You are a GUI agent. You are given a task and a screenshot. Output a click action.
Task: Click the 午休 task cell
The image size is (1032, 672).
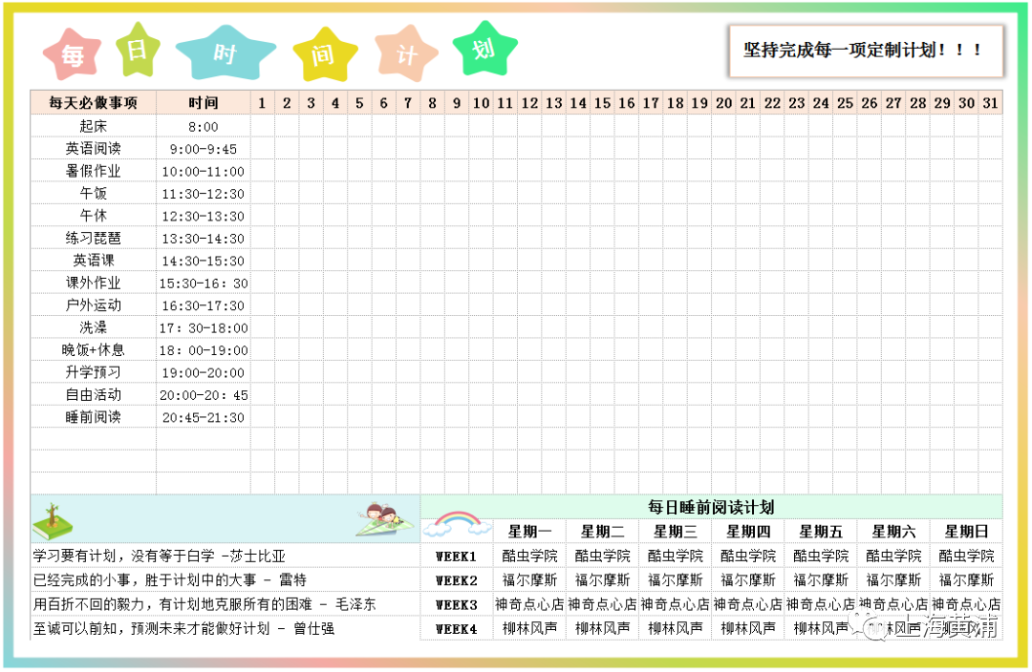coord(93,216)
